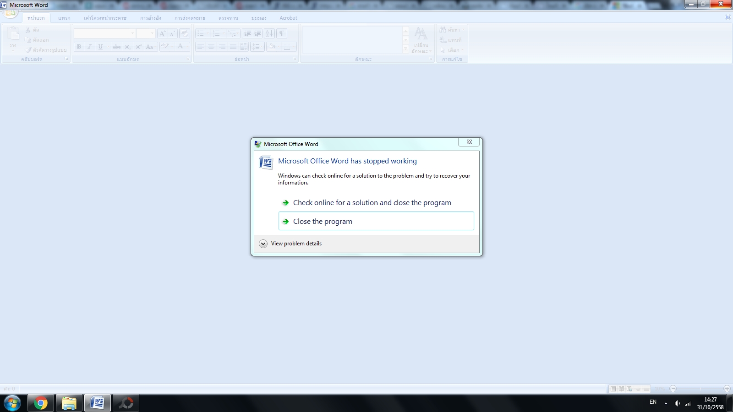The height and width of the screenshot is (412, 733).
Task: Click the volume speaker tray icon
Action: pos(677,403)
